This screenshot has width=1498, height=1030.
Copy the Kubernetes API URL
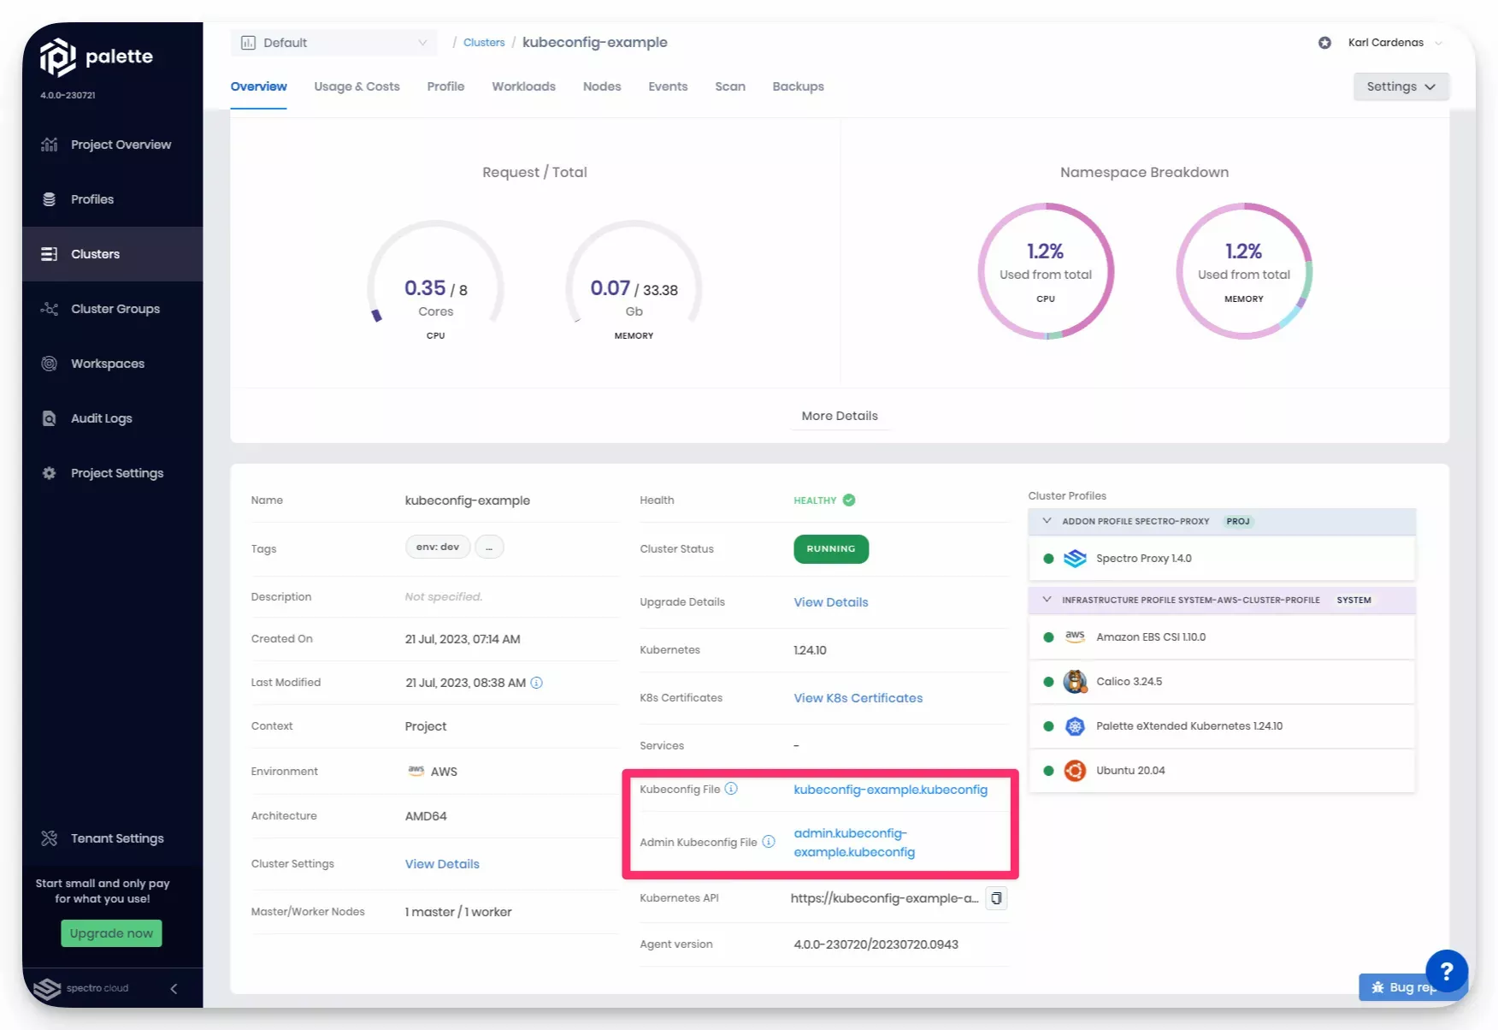[x=995, y=897]
